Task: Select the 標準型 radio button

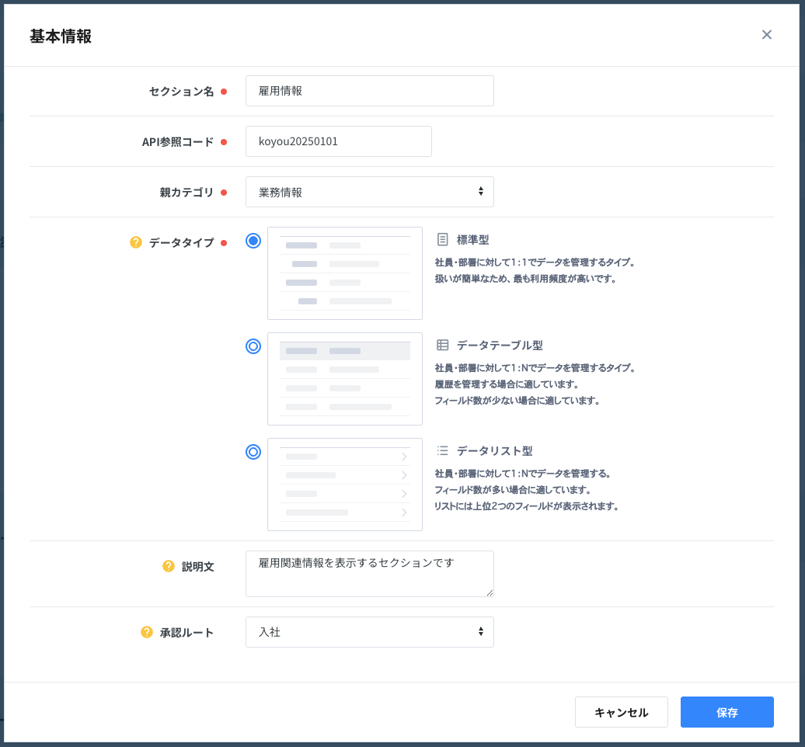Action: click(x=253, y=241)
